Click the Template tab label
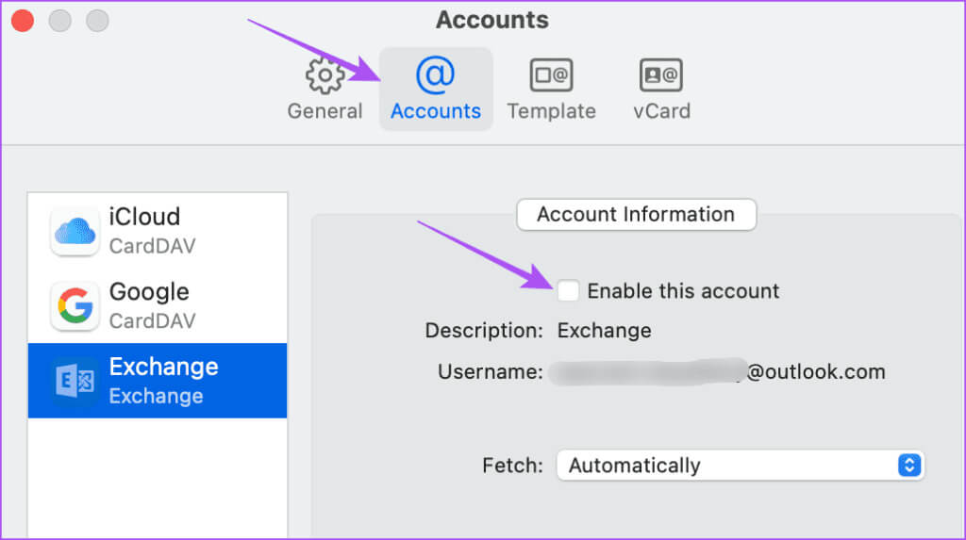The image size is (966, 540). (x=551, y=111)
